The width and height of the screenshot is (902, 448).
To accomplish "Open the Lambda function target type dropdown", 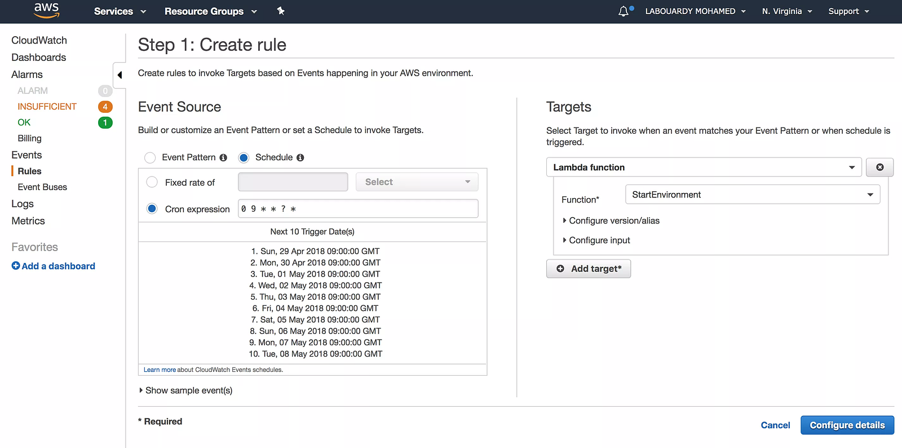I will coord(704,167).
